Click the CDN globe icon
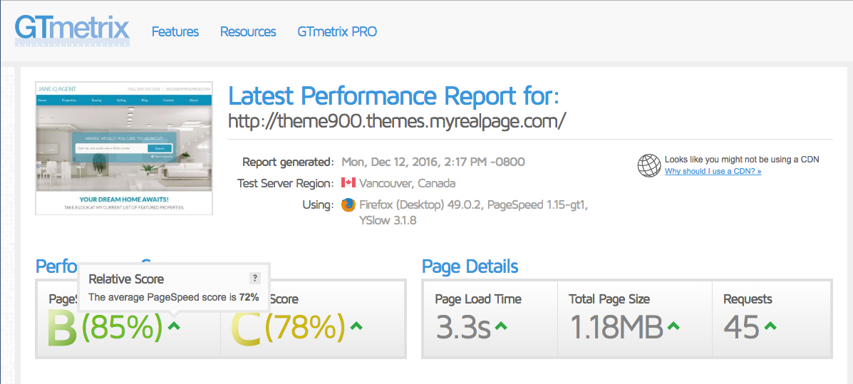 click(x=649, y=165)
